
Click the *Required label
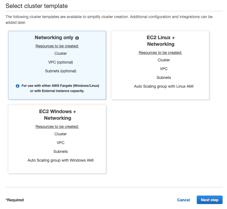pos(14,200)
